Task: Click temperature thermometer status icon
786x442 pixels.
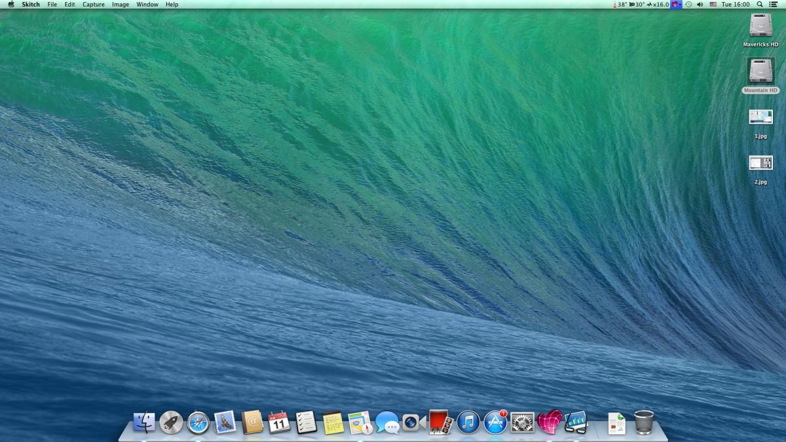Action: pos(615,5)
